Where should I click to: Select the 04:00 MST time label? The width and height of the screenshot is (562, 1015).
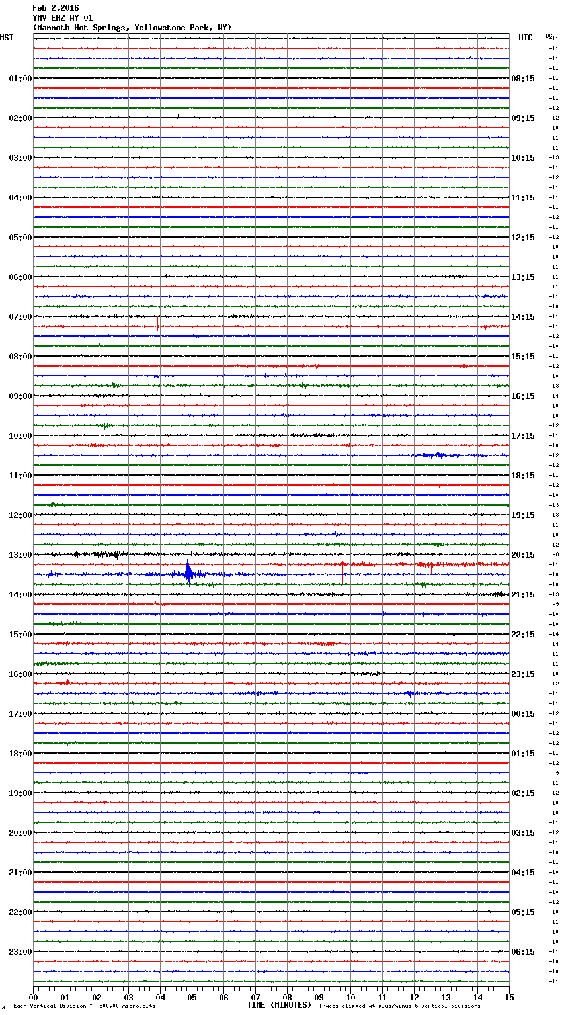point(20,198)
